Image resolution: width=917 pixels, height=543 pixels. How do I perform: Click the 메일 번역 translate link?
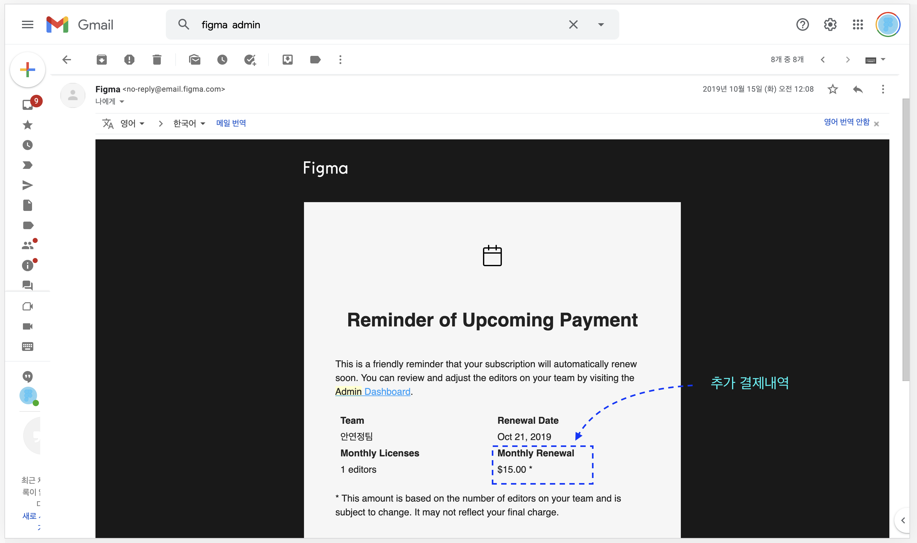231,123
